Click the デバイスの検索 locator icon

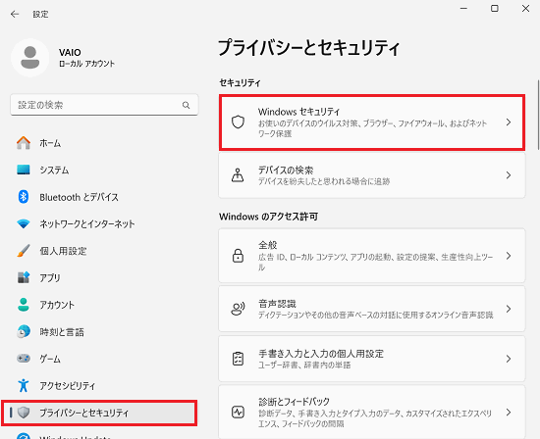click(x=238, y=175)
